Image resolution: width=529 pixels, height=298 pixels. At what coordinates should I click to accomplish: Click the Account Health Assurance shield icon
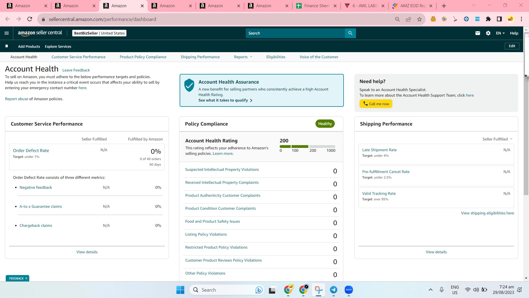click(189, 85)
